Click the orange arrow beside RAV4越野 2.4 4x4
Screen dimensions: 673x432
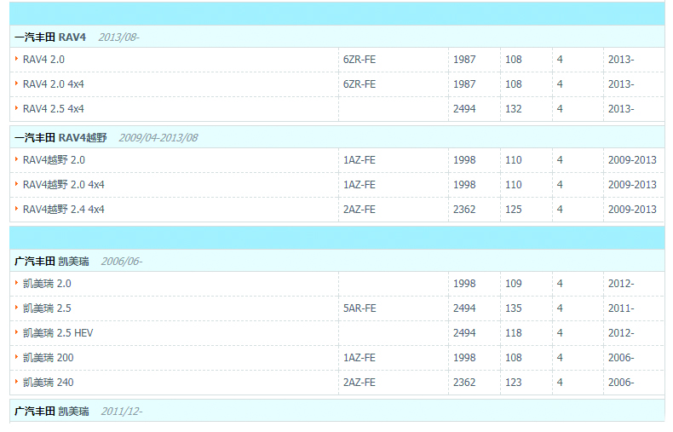click(16, 209)
